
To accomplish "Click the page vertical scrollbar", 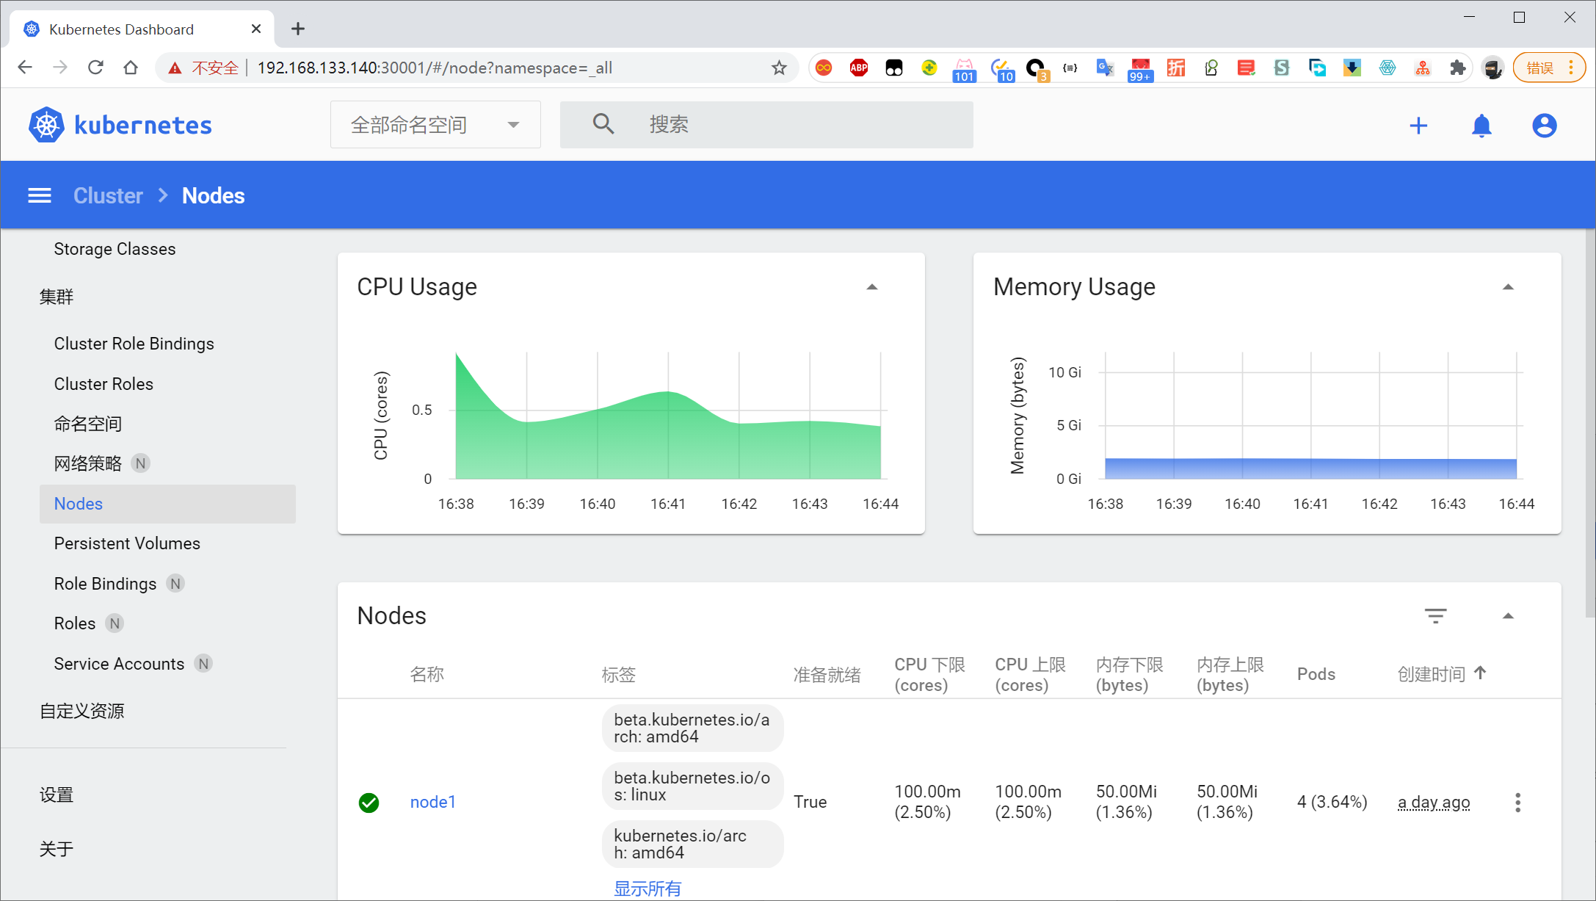I will (1590, 422).
